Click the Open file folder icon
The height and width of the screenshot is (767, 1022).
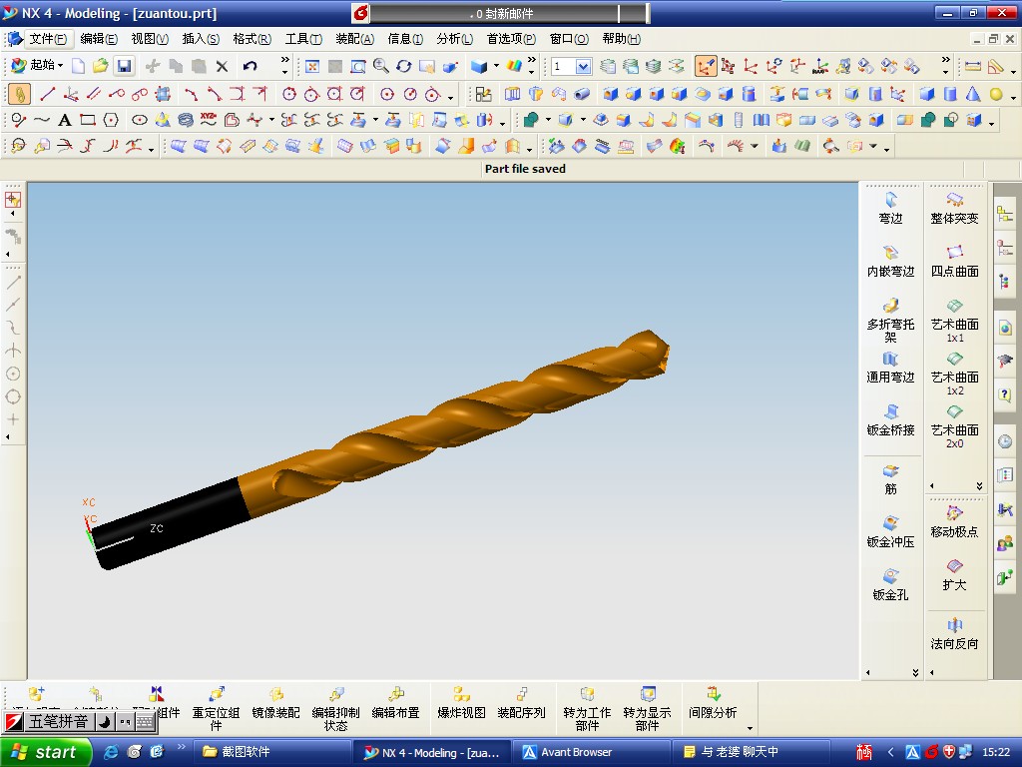click(101, 66)
